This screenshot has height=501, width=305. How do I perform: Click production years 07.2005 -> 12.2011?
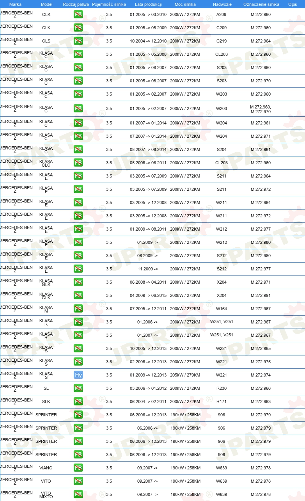click(148, 309)
